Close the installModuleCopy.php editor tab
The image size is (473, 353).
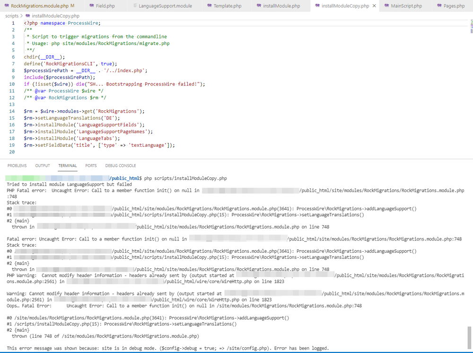click(x=375, y=6)
